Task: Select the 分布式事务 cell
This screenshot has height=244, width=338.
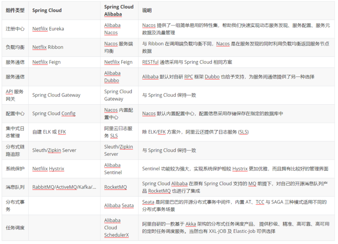Action: coord(15,206)
